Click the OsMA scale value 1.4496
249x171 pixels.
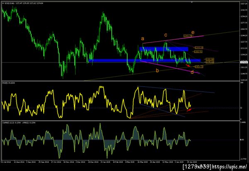(x=243, y=123)
